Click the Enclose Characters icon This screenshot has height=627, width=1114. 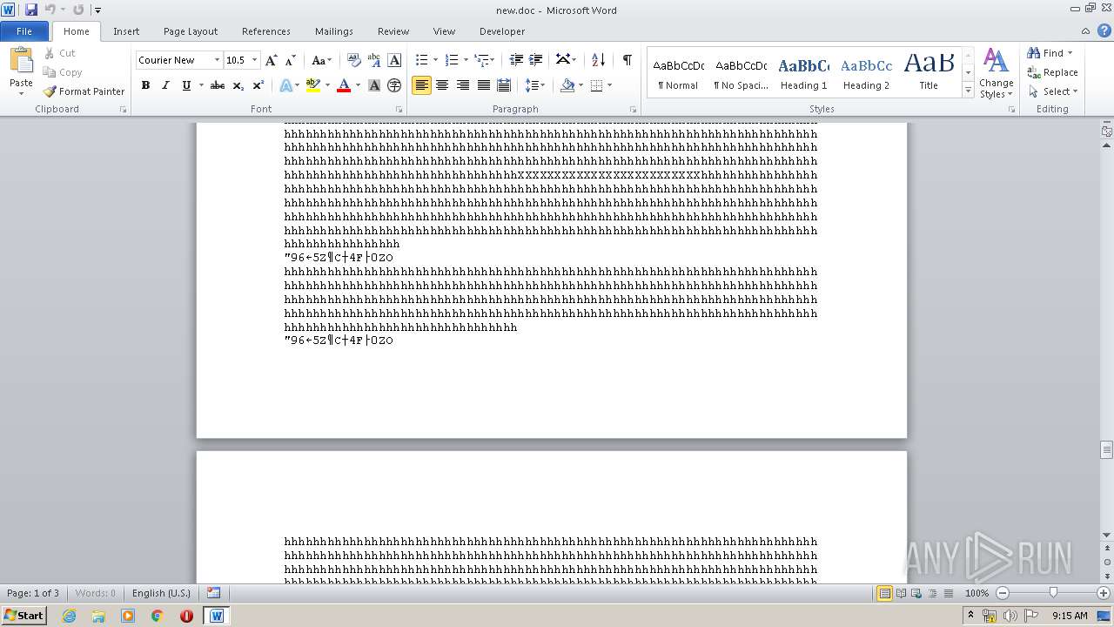[x=394, y=85]
